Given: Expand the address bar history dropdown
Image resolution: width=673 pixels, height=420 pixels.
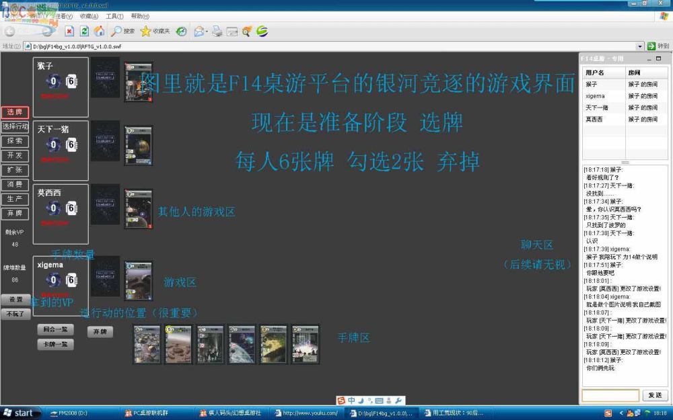Looking at the screenshot, I should pyautogui.click(x=640, y=46).
